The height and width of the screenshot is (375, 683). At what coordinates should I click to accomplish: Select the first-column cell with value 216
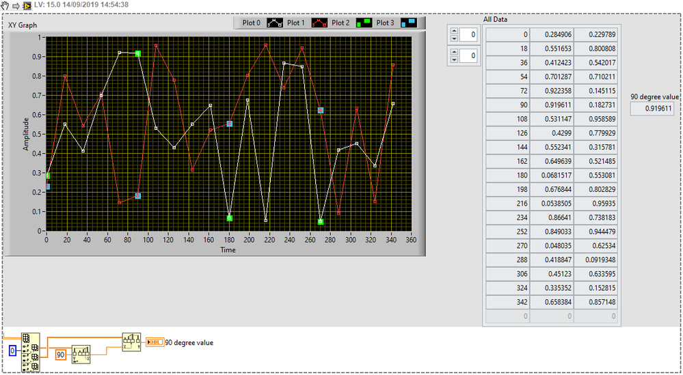pyautogui.click(x=507, y=203)
